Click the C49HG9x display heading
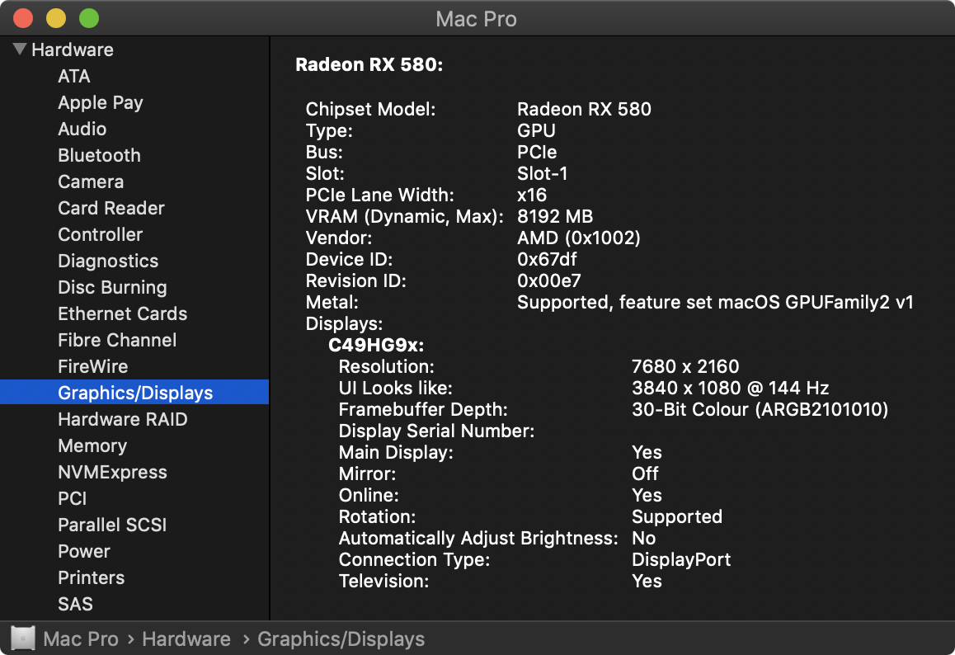The width and height of the screenshot is (955, 655). coord(376,346)
